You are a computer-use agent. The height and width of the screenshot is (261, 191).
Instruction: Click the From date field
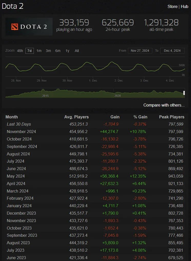pos(140,51)
